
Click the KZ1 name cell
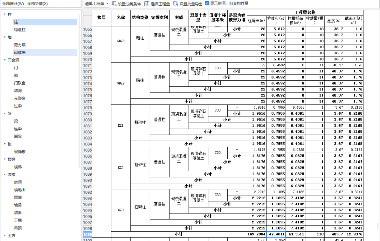pyautogui.click(x=121, y=126)
